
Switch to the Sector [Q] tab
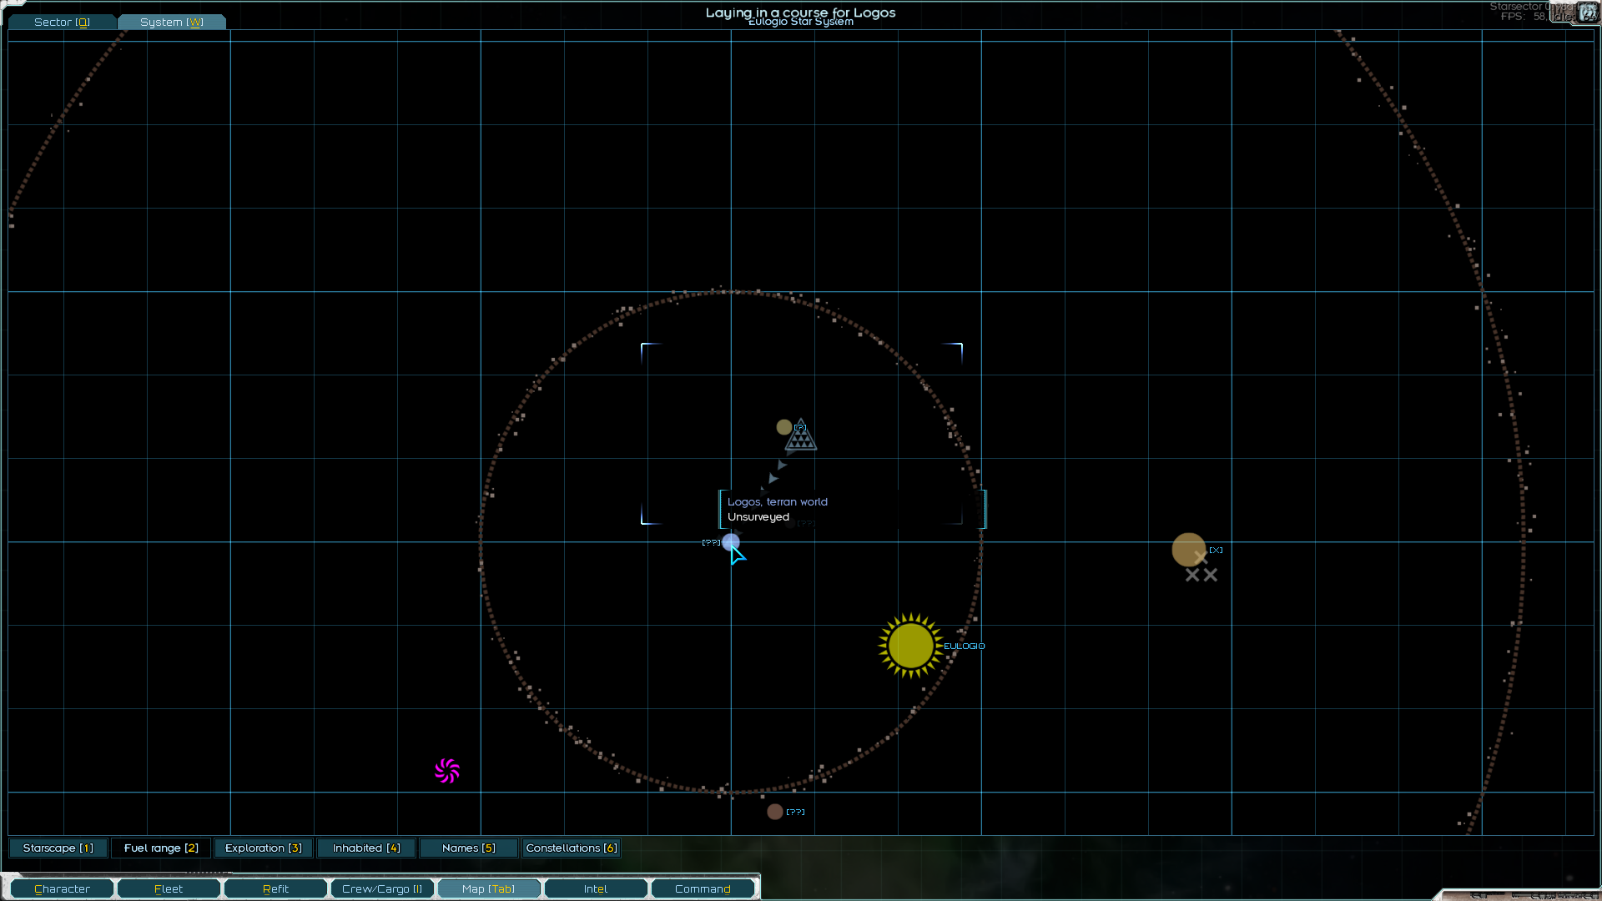(x=62, y=22)
